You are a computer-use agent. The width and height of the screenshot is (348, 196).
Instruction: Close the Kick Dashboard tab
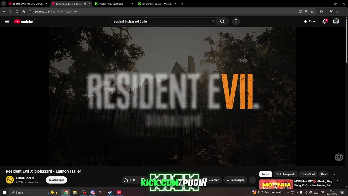[133, 4]
